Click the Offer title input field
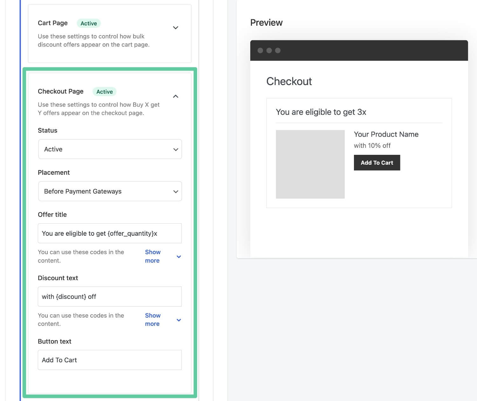This screenshot has width=477, height=401. [x=110, y=233]
